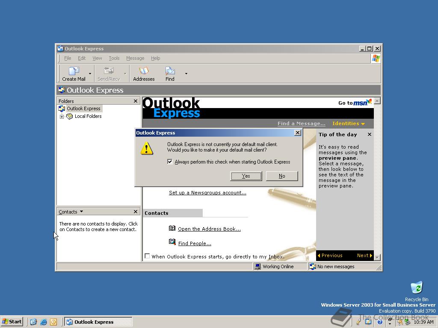
Task: Open the Help menu
Action: click(156, 58)
